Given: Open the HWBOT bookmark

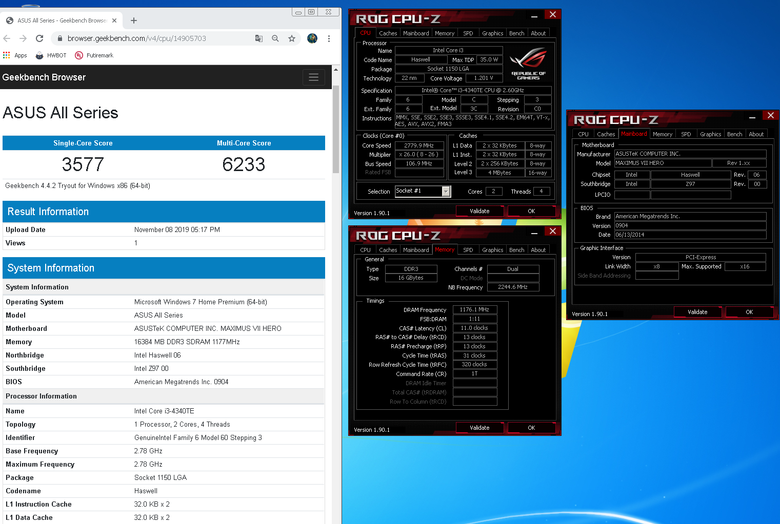Looking at the screenshot, I should 51,55.
